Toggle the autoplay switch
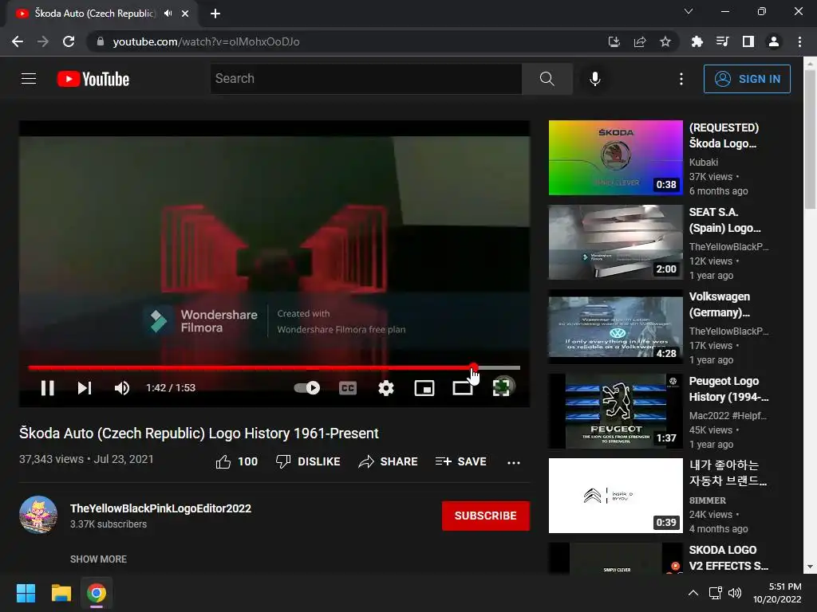Screen dimensions: 817x612 coord(307,388)
